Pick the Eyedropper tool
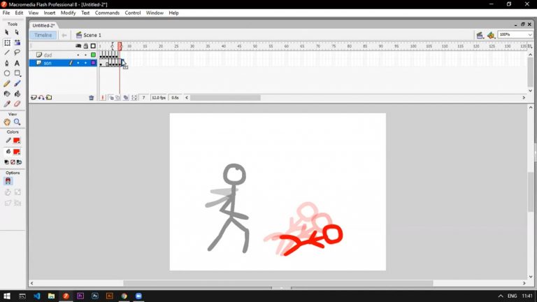537x302 pixels. (7, 103)
